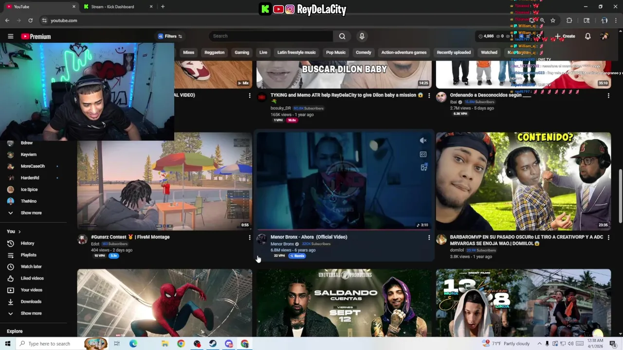Screen dimensions: 623x350
Task: Select the Gaming filter chip
Action: click(x=241, y=52)
